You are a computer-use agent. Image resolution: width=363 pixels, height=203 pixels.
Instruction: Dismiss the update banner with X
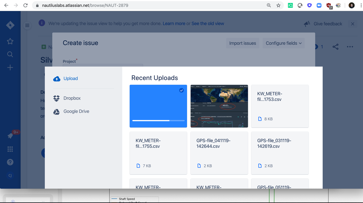352,24
